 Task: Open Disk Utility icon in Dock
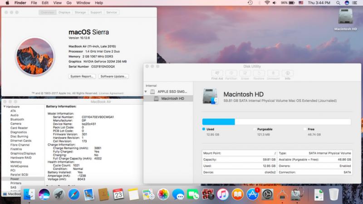(x=297, y=194)
